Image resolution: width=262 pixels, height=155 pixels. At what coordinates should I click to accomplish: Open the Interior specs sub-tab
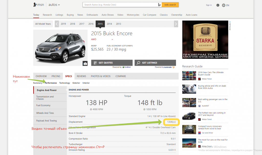point(86,83)
